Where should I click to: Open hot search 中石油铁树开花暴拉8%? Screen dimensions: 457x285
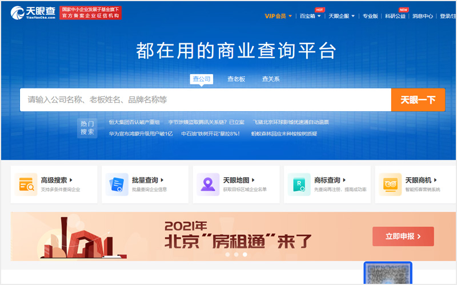[210, 134]
